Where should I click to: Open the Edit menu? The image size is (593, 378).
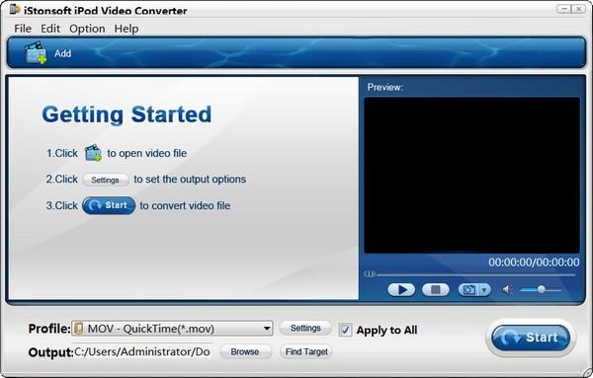pos(50,29)
